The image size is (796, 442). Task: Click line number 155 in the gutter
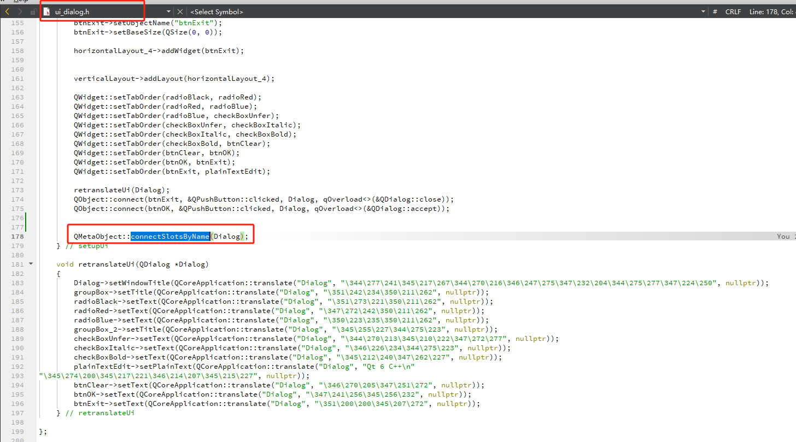click(x=17, y=23)
